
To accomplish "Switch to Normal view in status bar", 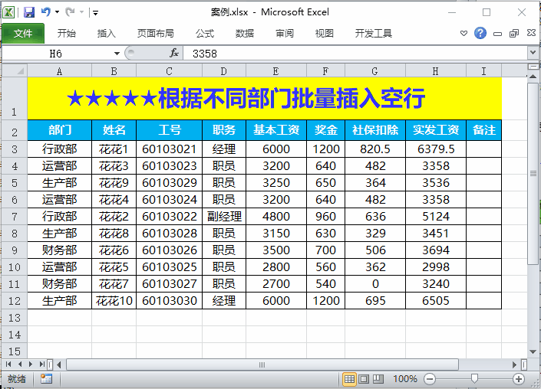I will click(x=349, y=379).
